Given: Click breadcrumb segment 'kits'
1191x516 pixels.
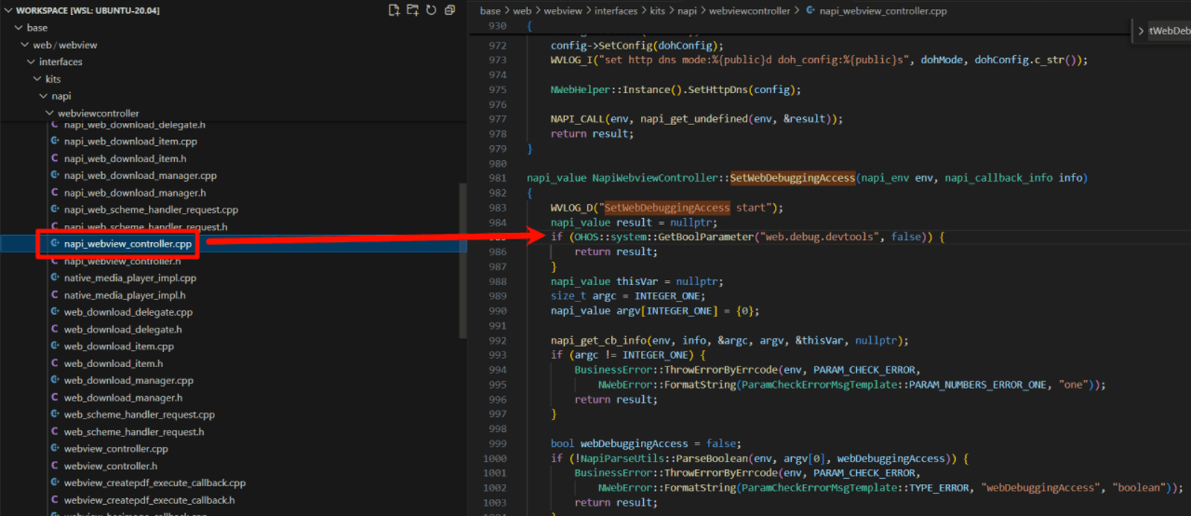Looking at the screenshot, I should coord(657,11).
